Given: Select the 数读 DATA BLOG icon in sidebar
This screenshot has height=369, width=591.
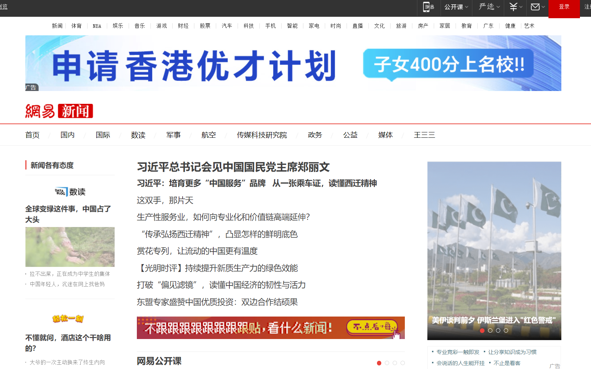Looking at the screenshot, I should point(70,192).
